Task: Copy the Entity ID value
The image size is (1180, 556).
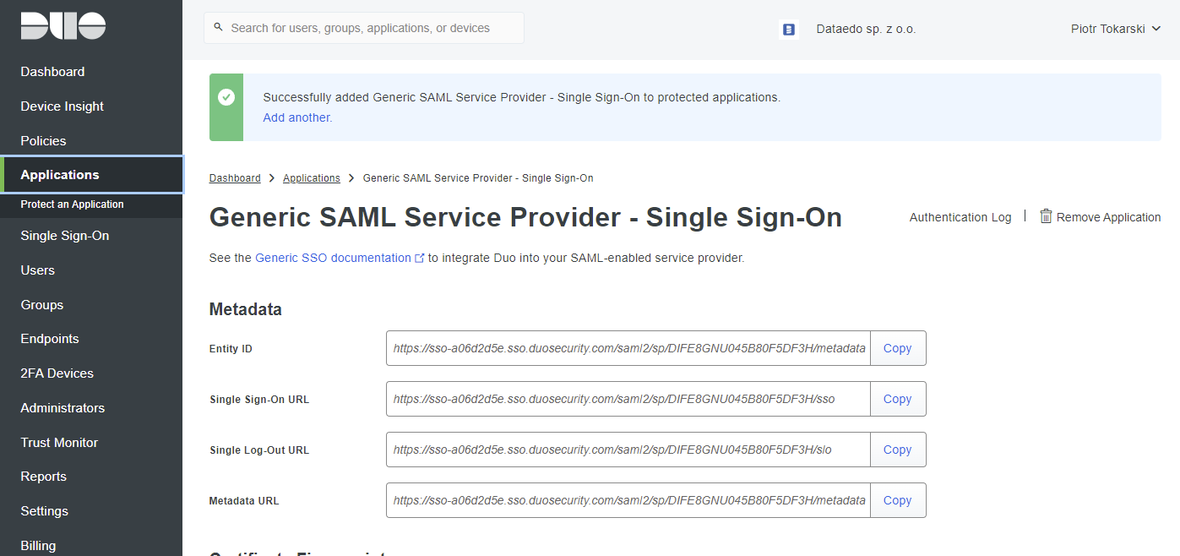Action: point(897,348)
